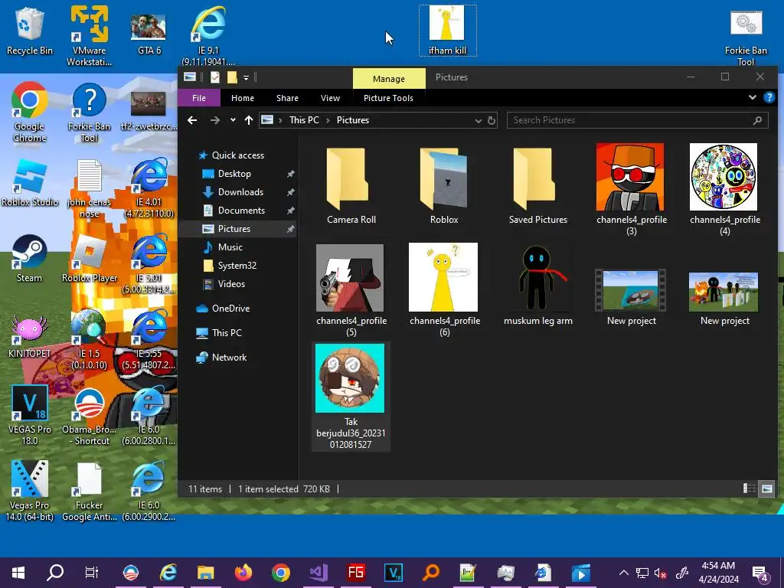Click the taskbar clock and date

pyautogui.click(x=718, y=573)
